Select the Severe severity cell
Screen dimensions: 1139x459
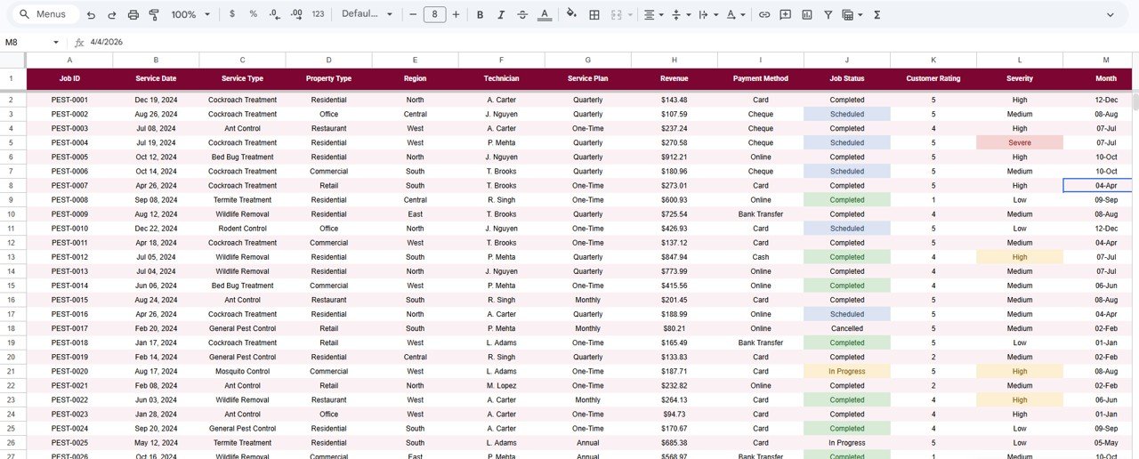tap(1020, 142)
